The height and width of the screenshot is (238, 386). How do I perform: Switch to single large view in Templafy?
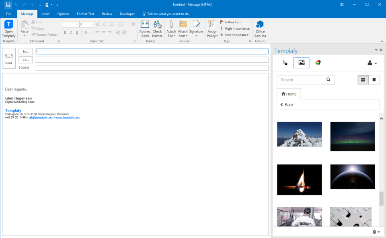pos(374,80)
